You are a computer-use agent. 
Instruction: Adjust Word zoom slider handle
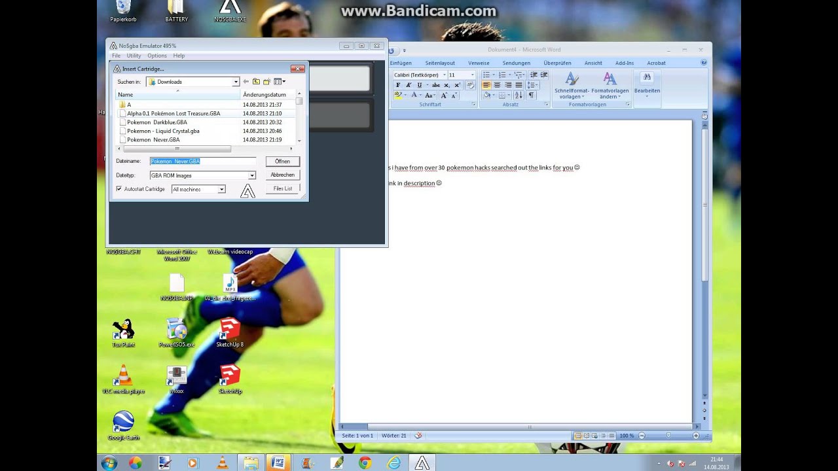click(668, 436)
